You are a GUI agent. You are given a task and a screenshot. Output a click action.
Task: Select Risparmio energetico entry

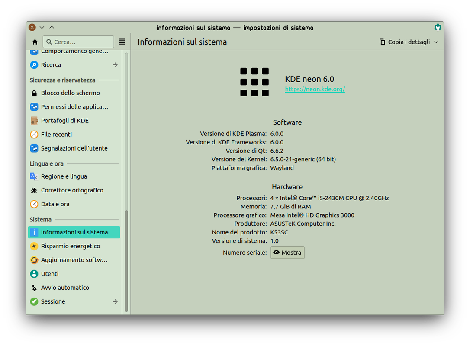74,246
